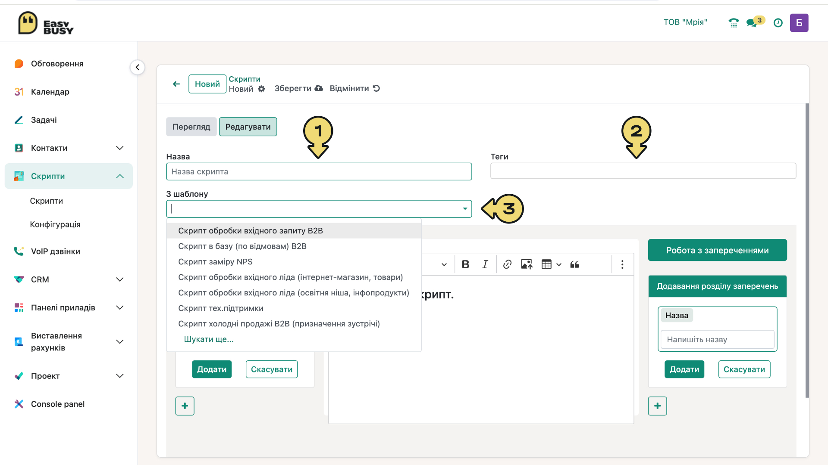Screen dimensions: 828x465
Task: Switch to the Редагувати tab
Action: point(248,127)
